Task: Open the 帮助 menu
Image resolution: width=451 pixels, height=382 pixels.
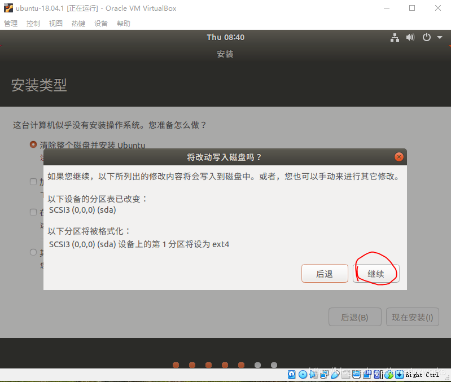Action: [124, 23]
